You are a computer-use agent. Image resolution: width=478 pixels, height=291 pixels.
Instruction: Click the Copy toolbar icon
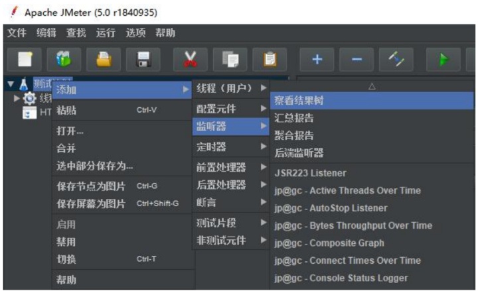[230, 59]
